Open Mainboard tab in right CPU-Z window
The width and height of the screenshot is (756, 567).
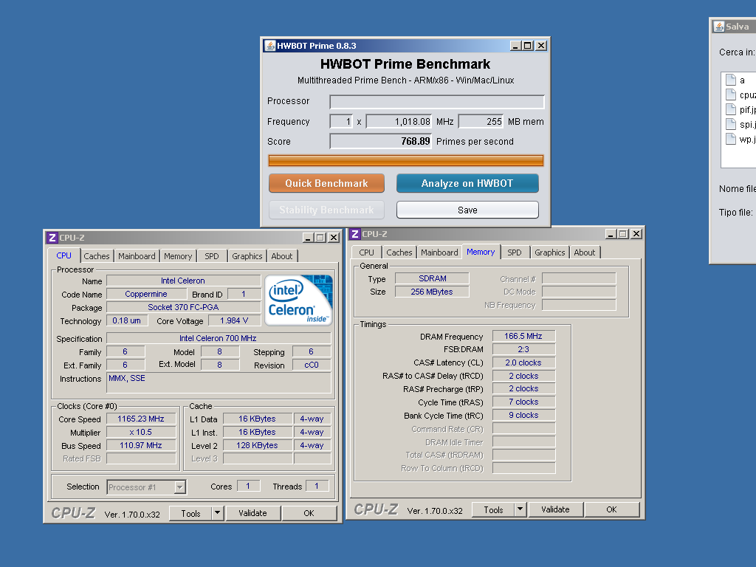coord(439,252)
